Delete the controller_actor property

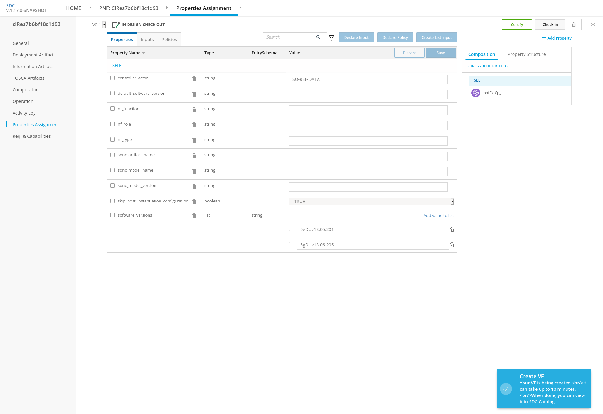tap(194, 79)
